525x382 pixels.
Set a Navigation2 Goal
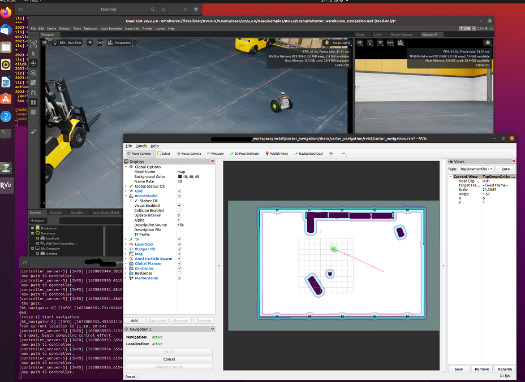pyautogui.click(x=310, y=153)
